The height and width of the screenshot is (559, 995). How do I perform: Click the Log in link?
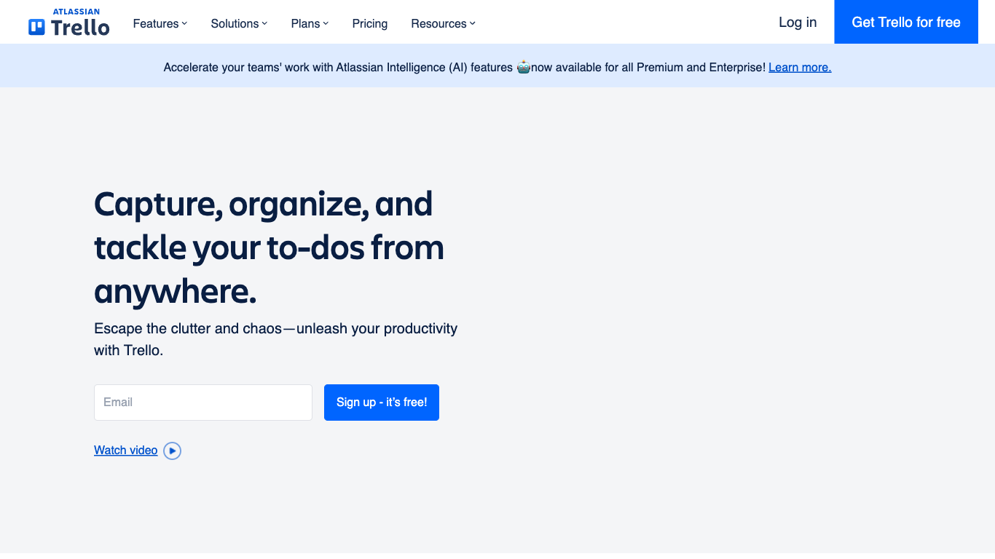798,22
